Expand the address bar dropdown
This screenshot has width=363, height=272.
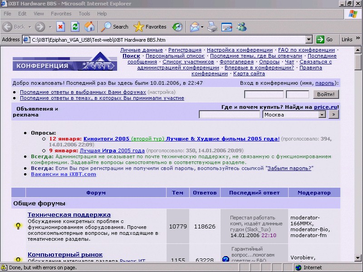click(309, 39)
